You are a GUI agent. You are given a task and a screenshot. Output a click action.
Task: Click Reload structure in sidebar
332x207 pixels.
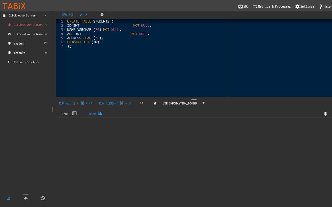(26, 62)
